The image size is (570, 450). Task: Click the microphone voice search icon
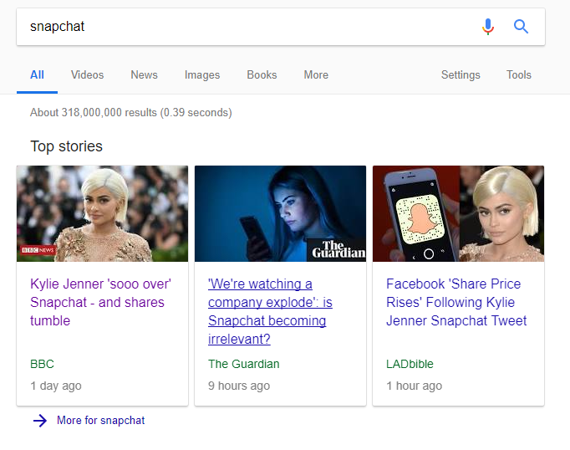pos(488,27)
